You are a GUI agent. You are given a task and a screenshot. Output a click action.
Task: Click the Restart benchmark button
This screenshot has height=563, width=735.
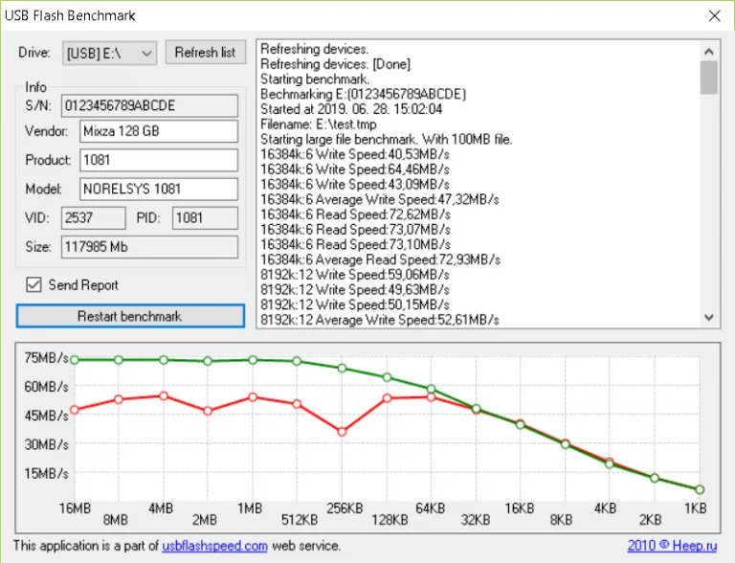(130, 316)
